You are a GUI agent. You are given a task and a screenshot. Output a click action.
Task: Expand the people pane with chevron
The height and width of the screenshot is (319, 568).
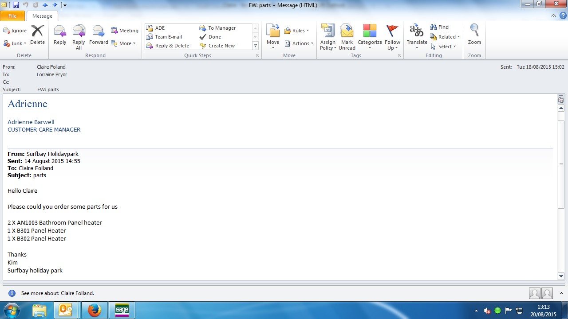point(561,293)
